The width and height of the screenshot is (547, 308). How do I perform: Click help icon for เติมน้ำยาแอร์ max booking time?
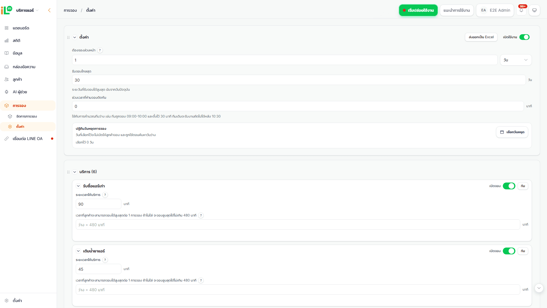[x=201, y=280]
